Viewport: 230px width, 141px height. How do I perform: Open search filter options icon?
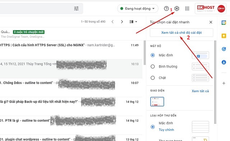(x=76, y=9)
